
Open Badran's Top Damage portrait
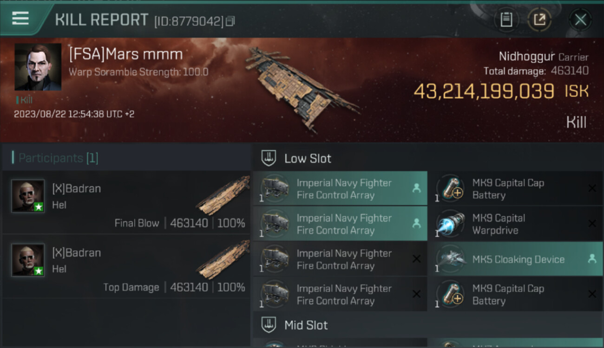tap(28, 260)
